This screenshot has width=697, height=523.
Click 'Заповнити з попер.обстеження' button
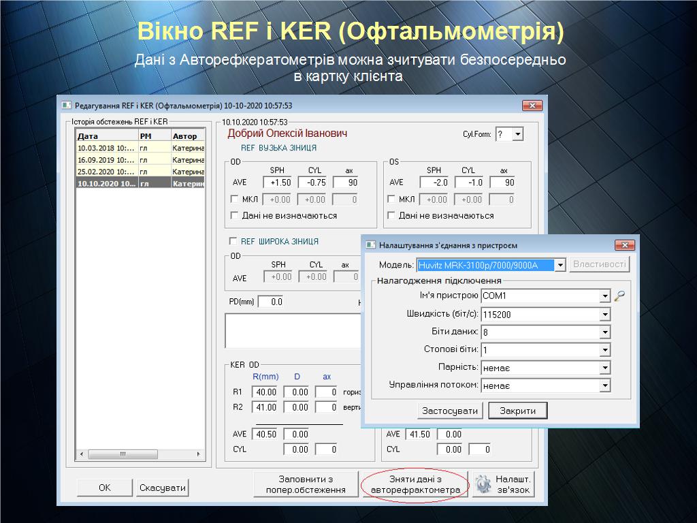pyautogui.click(x=304, y=485)
